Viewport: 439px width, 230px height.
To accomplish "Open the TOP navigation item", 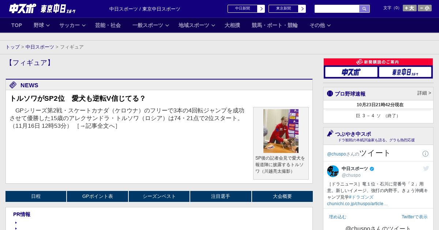I will [17, 25].
